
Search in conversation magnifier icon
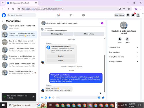click(127, 39)
